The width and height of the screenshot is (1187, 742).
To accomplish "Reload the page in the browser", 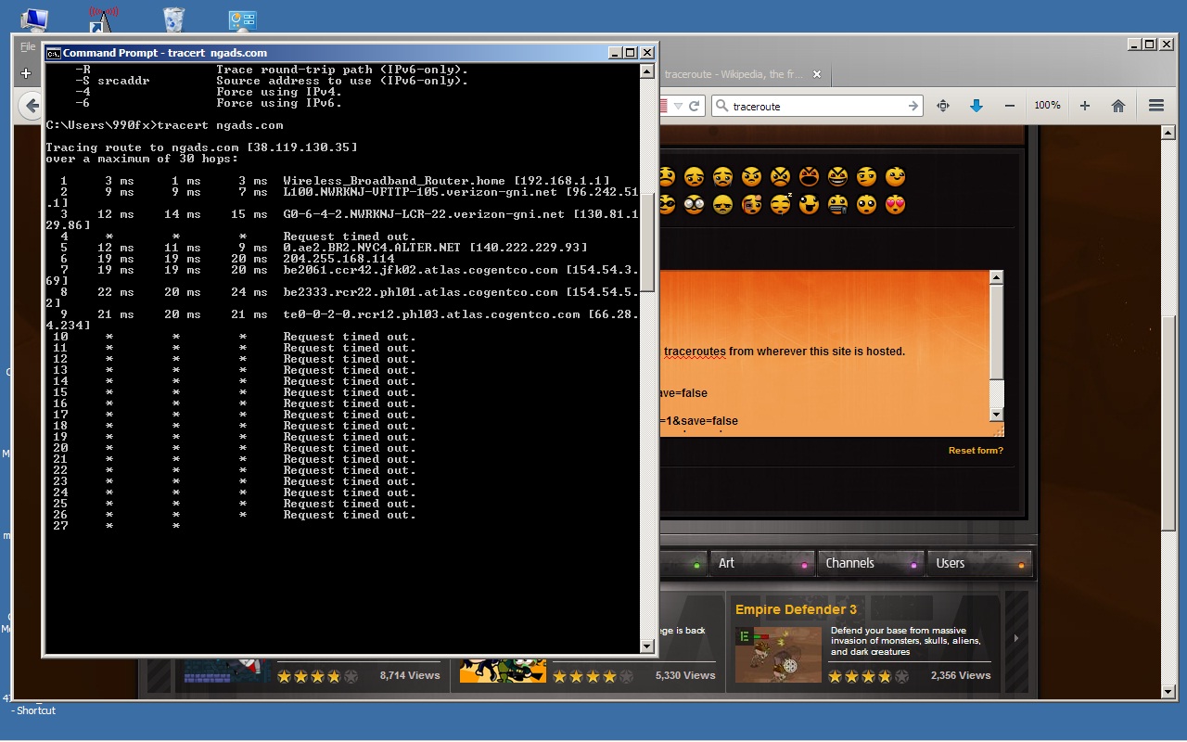I will (x=694, y=106).
